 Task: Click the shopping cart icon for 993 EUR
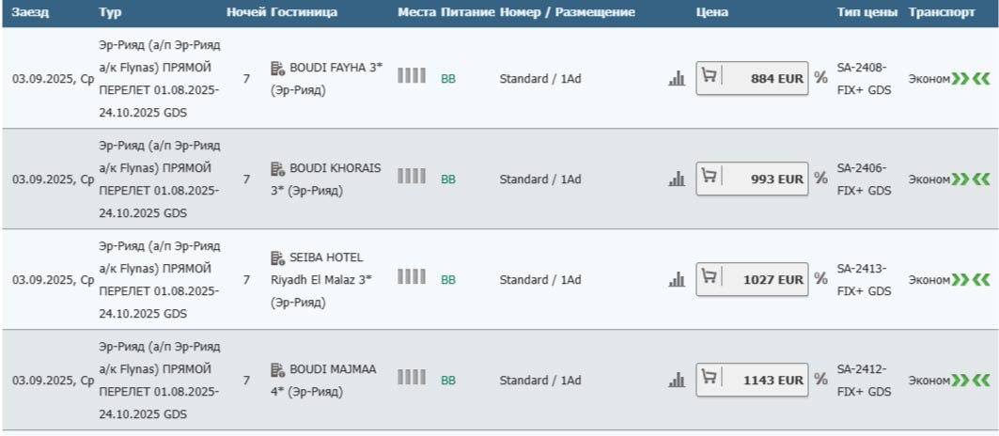pyautogui.click(x=710, y=178)
